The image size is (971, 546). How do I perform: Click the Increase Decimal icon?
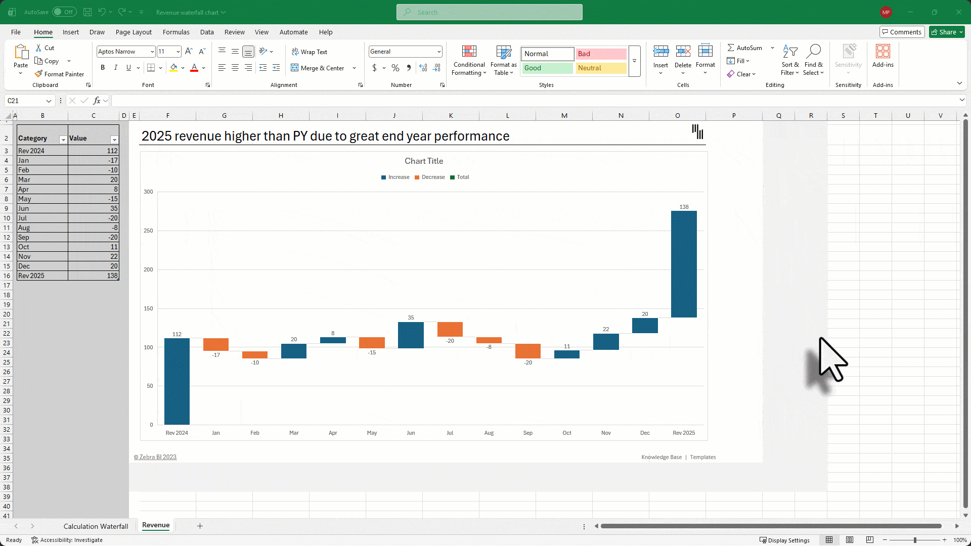click(x=423, y=67)
